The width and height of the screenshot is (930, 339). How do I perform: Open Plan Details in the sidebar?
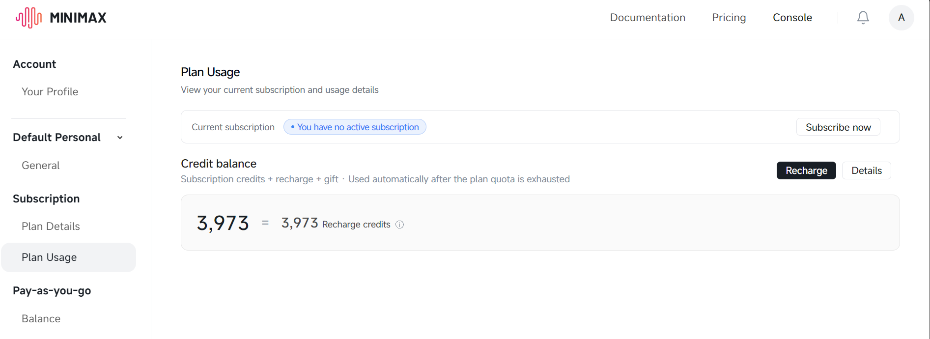coord(51,226)
